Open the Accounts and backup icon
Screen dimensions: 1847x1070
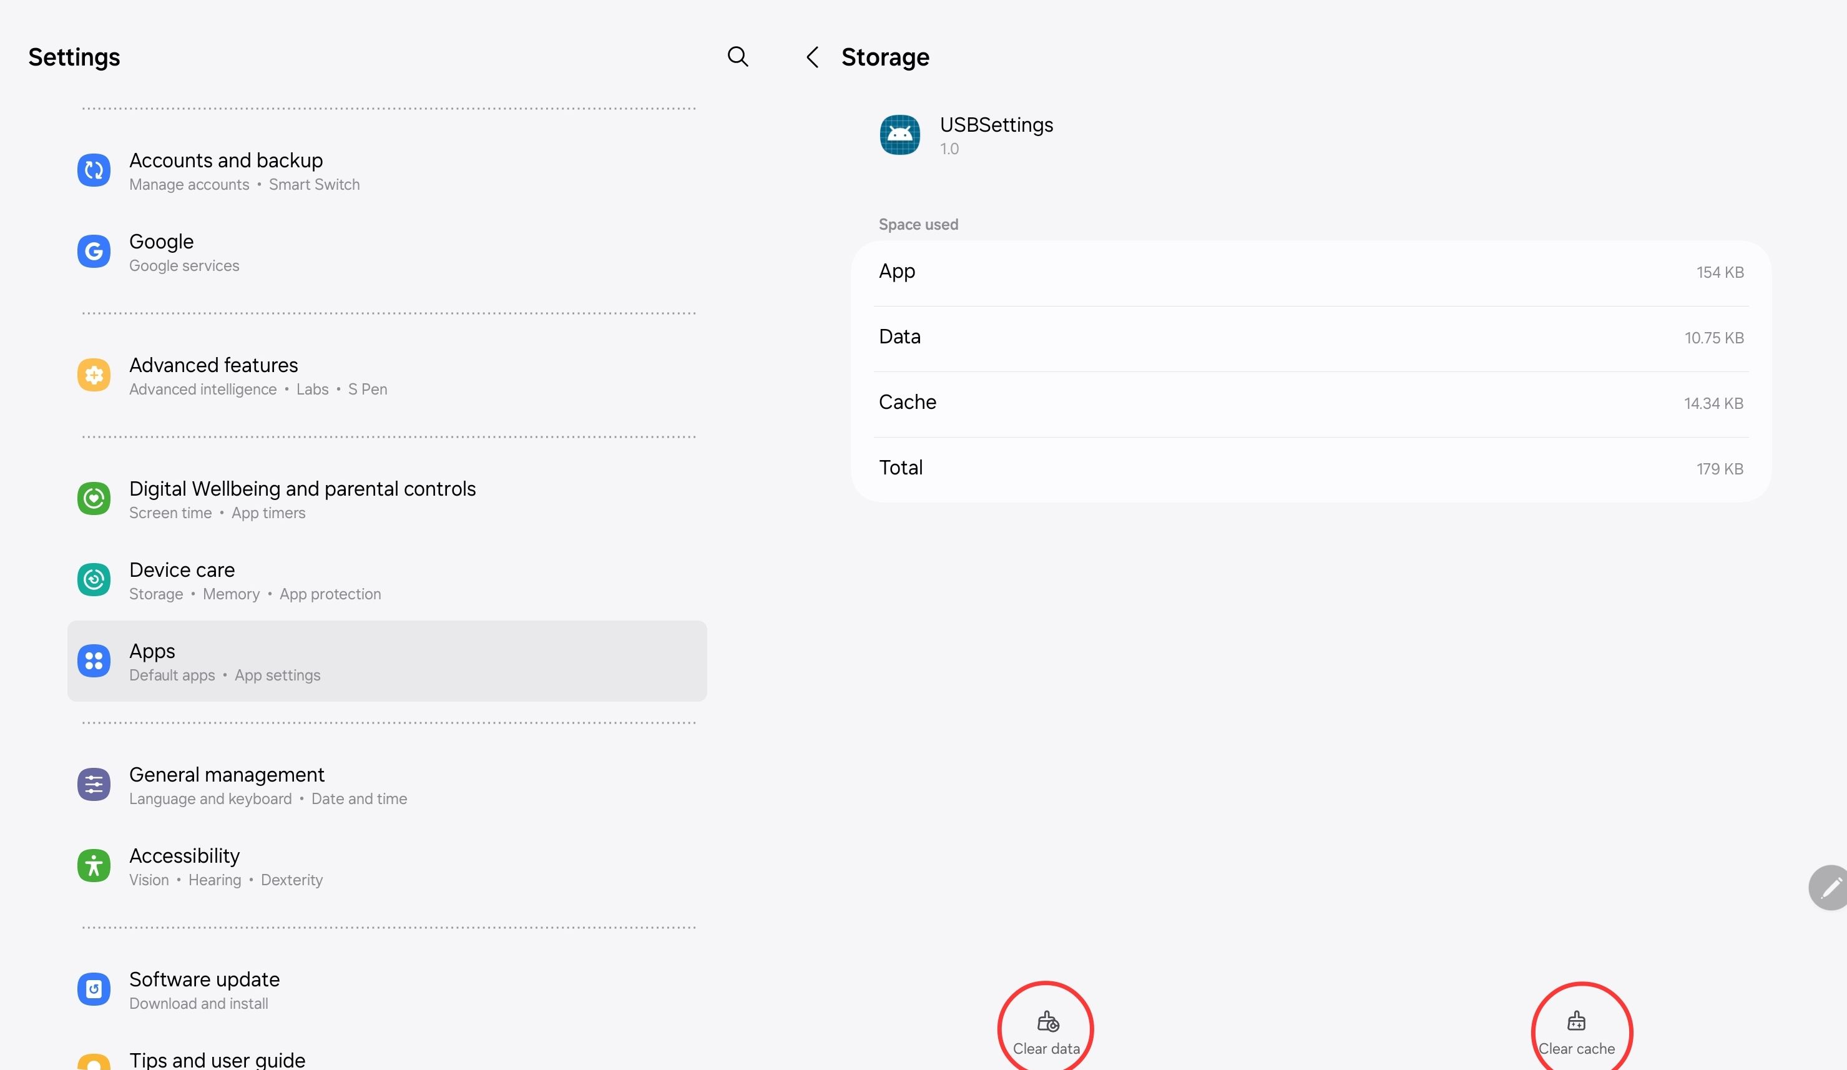tap(94, 171)
